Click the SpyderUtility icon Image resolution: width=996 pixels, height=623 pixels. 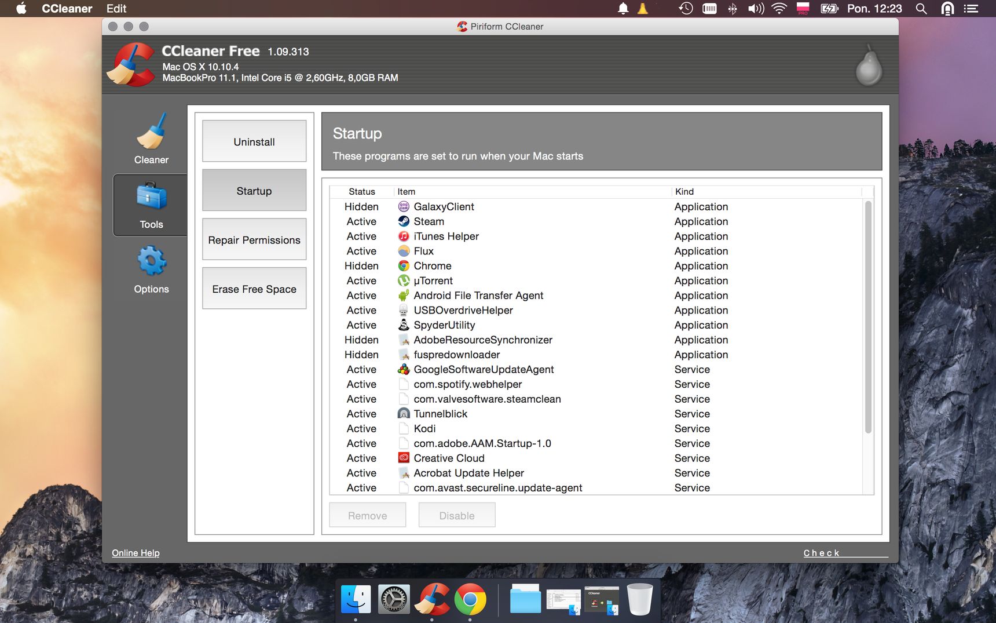[404, 325]
